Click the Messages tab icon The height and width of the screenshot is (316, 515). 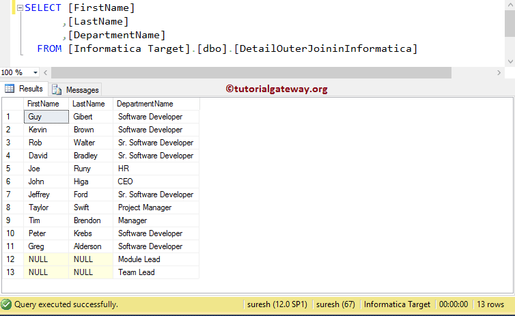point(56,89)
